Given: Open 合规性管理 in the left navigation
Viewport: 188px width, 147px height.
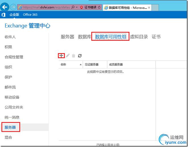Looking at the screenshot, I should coord(14,57).
